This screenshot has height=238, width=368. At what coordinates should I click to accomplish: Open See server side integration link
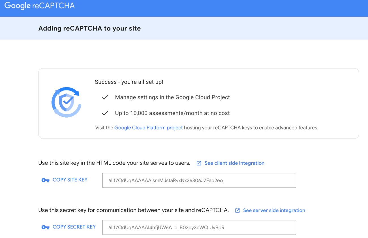coord(274,211)
